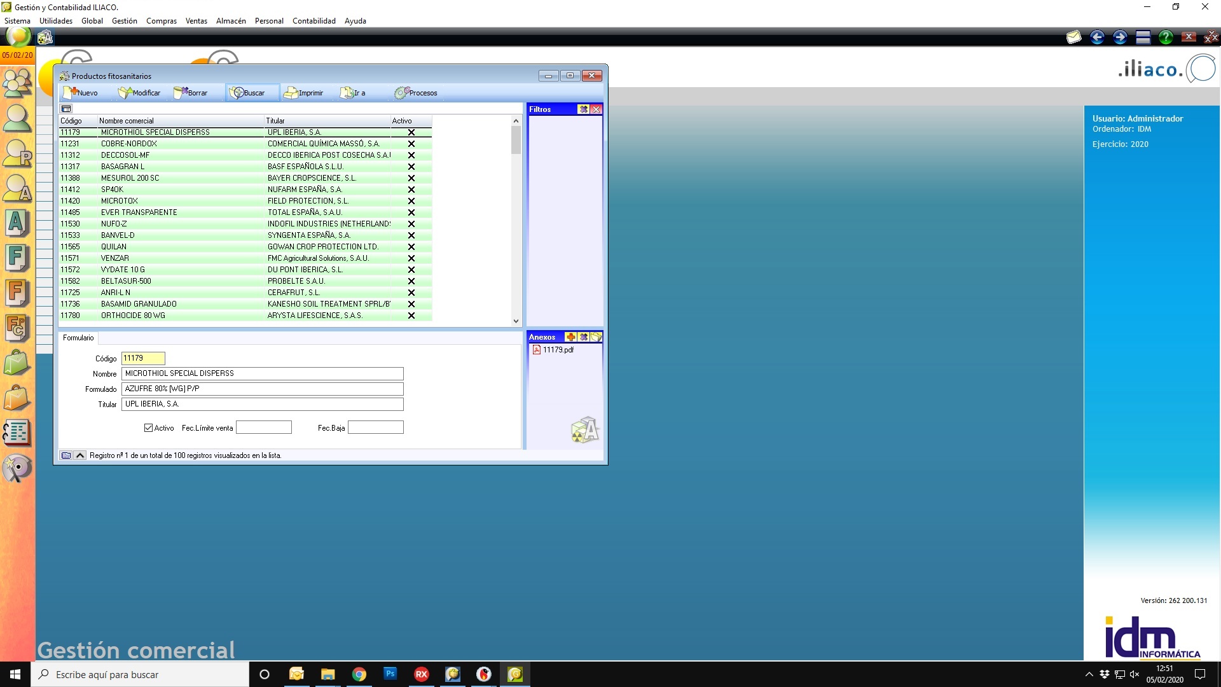Open the green letter A sidebar icon
The width and height of the screenshot is (1221, 687).
tap(17, 223)
